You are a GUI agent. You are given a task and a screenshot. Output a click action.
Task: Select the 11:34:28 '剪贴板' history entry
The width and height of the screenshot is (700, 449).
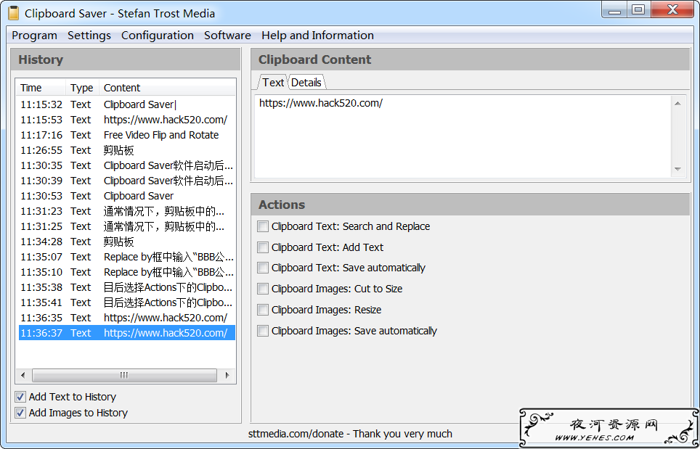tap(127, 242)
